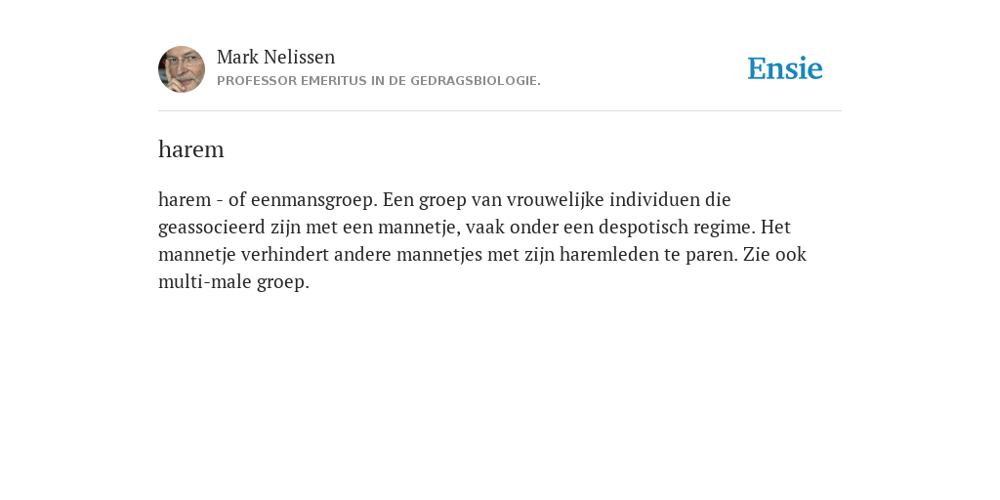Click the surname 'Nelissen' in the header
1000x500 pixels.
point(299,57)
